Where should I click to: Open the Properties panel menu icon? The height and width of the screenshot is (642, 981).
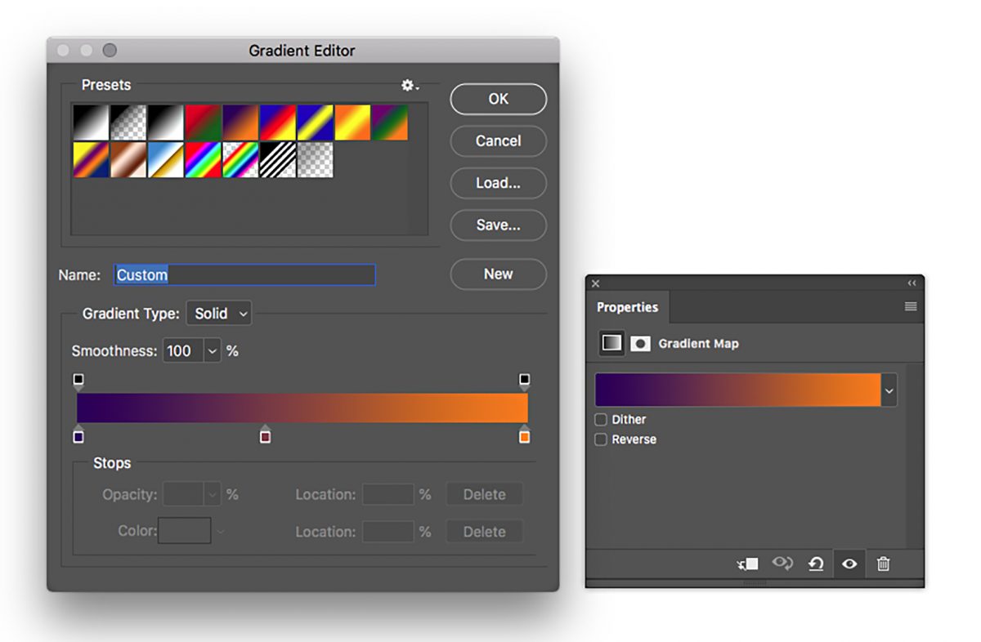pos(910,306)
